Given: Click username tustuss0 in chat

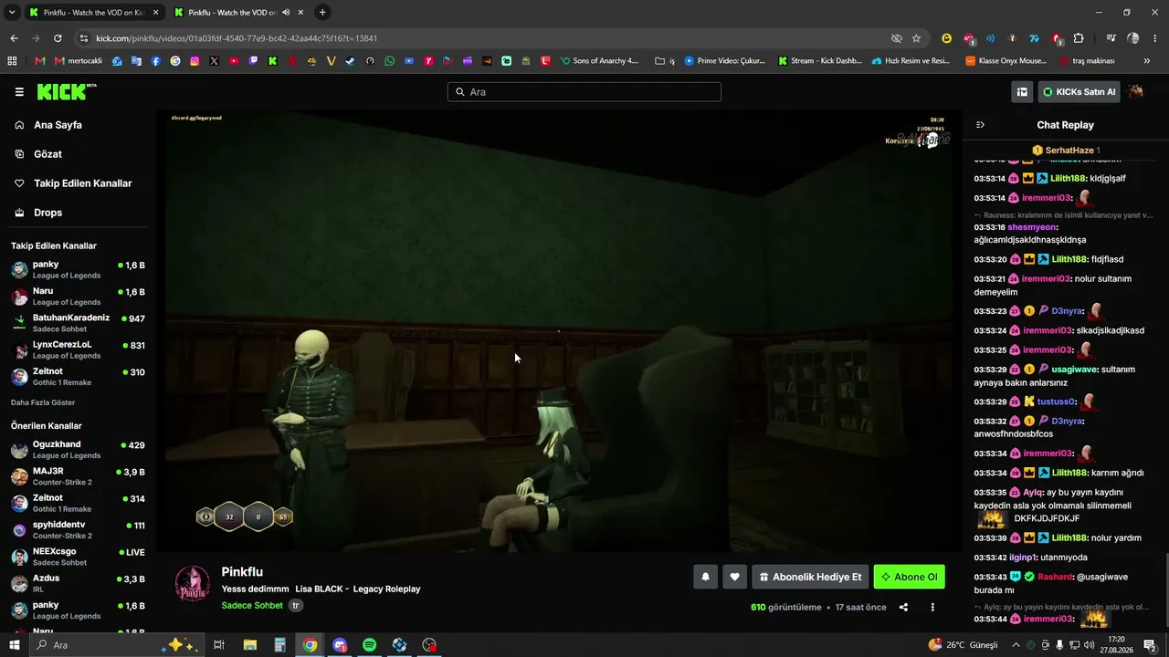Looking at the screenshot, I should tap(1058, 401).
